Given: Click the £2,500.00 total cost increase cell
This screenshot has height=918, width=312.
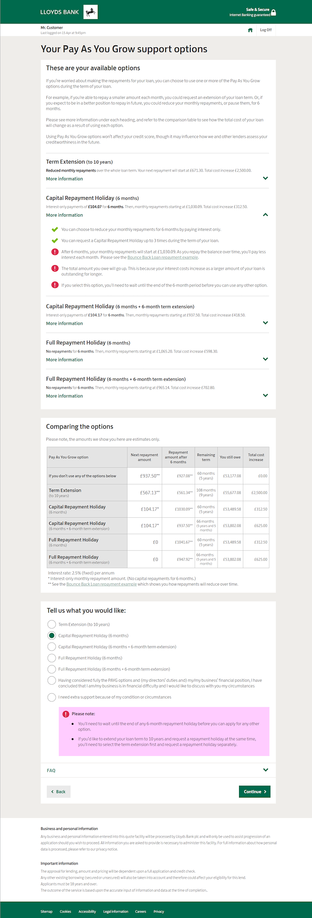Looking at the screenshot, I should (x=256, y=492).
